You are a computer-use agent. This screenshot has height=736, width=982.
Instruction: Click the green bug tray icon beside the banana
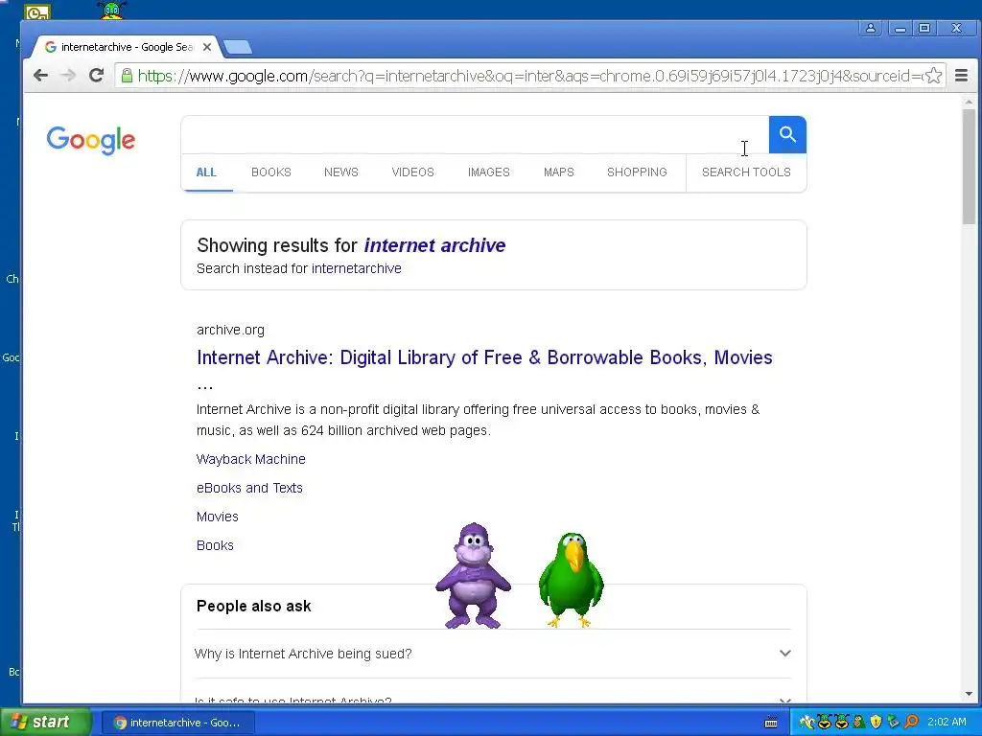click(825, 723)
